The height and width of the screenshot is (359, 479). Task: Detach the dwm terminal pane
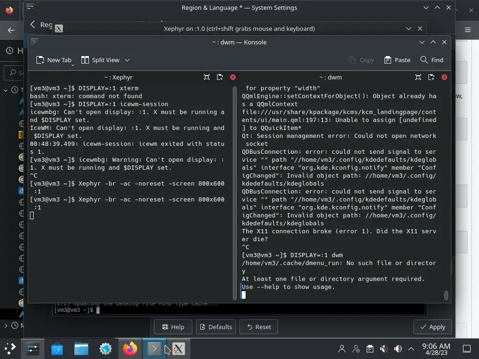pyautogui.click(x=431, y=77)
